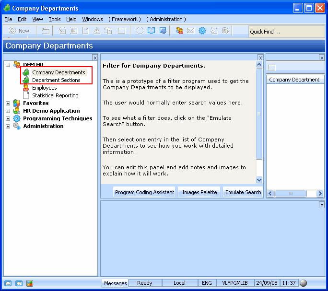Click the Images Palette button
The height and width of the screenshot is (291, 328).
tap(199, 192)
